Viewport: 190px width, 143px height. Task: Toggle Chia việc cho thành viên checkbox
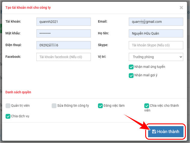click(x=147, y=106)
